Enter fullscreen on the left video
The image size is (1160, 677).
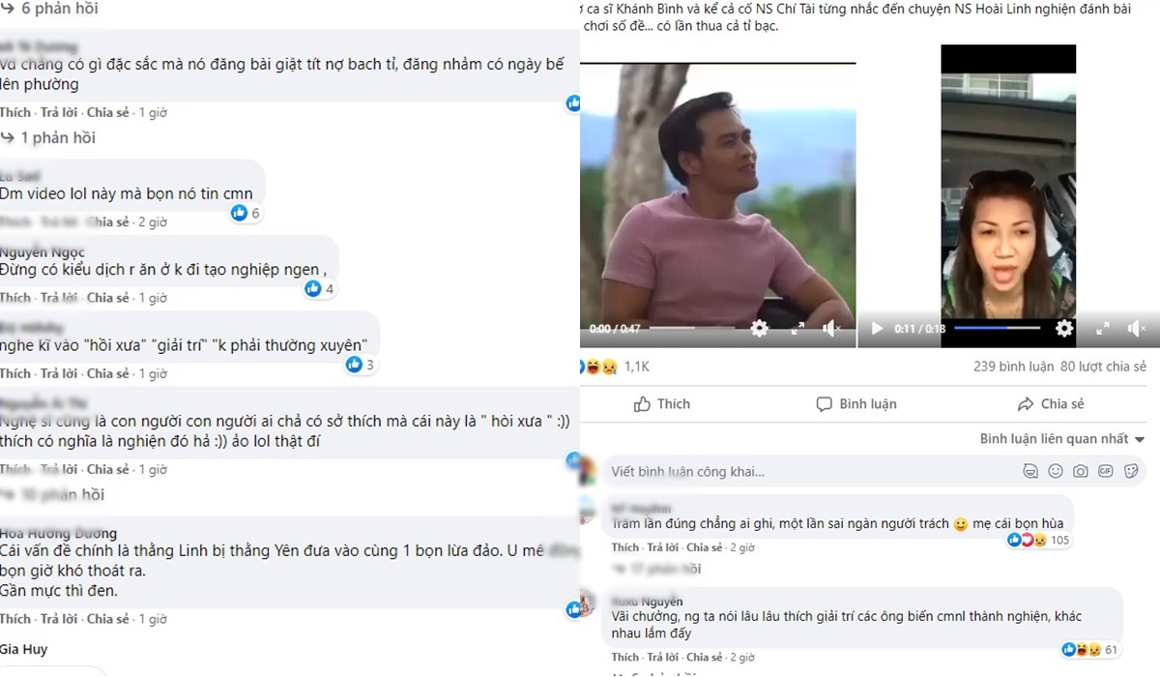(x=797, y=329)
